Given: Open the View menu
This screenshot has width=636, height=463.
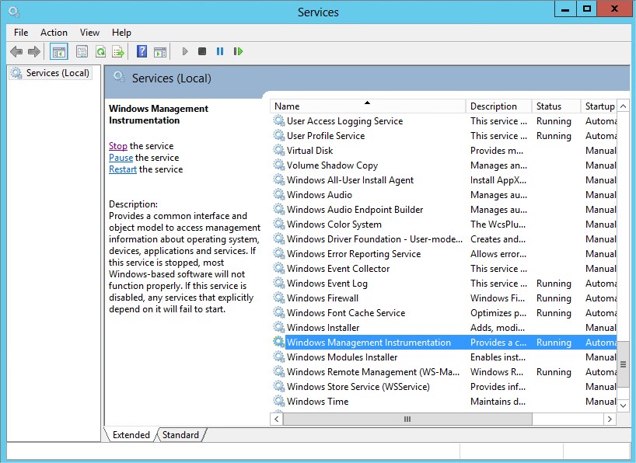Looking at the screenshot, I should 89,33.
